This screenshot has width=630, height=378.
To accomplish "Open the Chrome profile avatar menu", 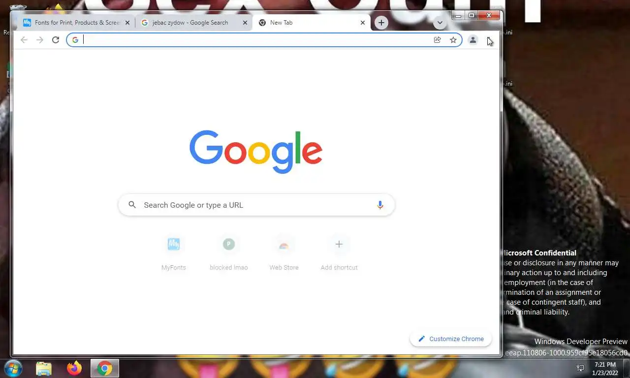I will 472,40.
